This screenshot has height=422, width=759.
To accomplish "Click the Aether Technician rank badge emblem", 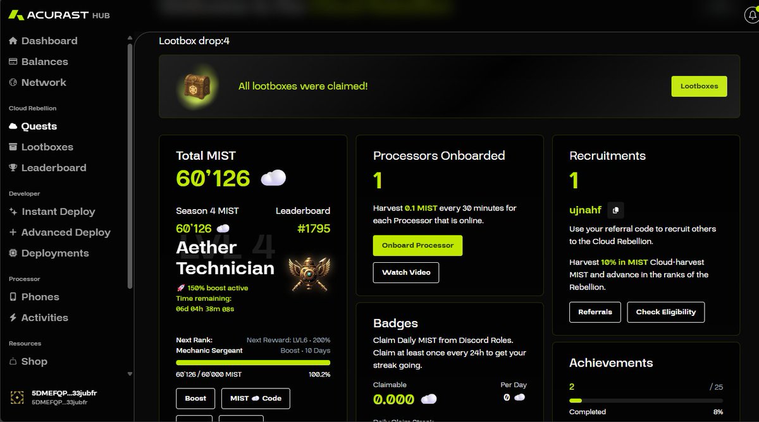I will pyautogui.click(x=308, y=274).
